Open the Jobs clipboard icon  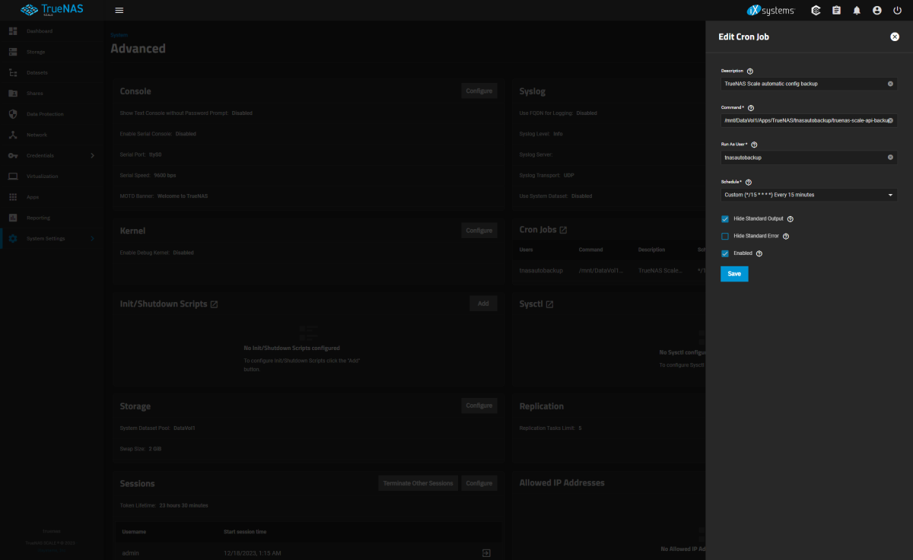[x=836, y=11]
